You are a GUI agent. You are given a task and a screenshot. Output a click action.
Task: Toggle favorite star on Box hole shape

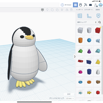[83, 27]
